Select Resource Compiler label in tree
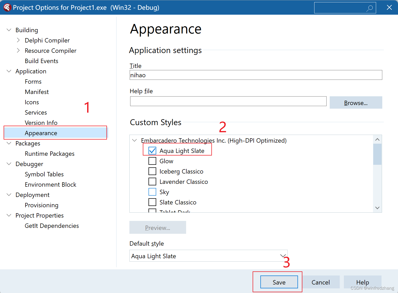The image size is (398, 293). pos(51,51)
